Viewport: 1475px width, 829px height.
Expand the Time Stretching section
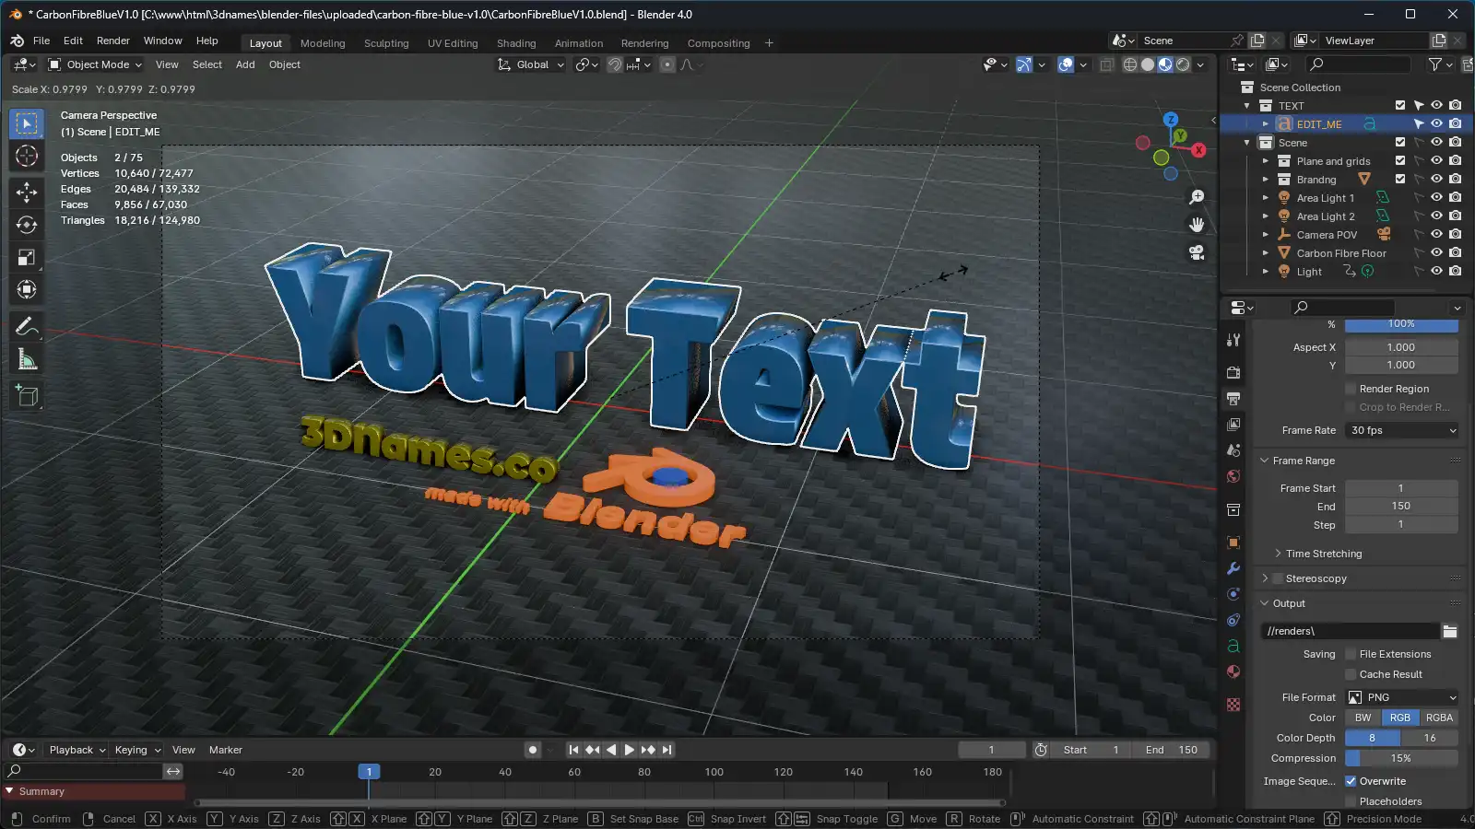[1323, 554]
